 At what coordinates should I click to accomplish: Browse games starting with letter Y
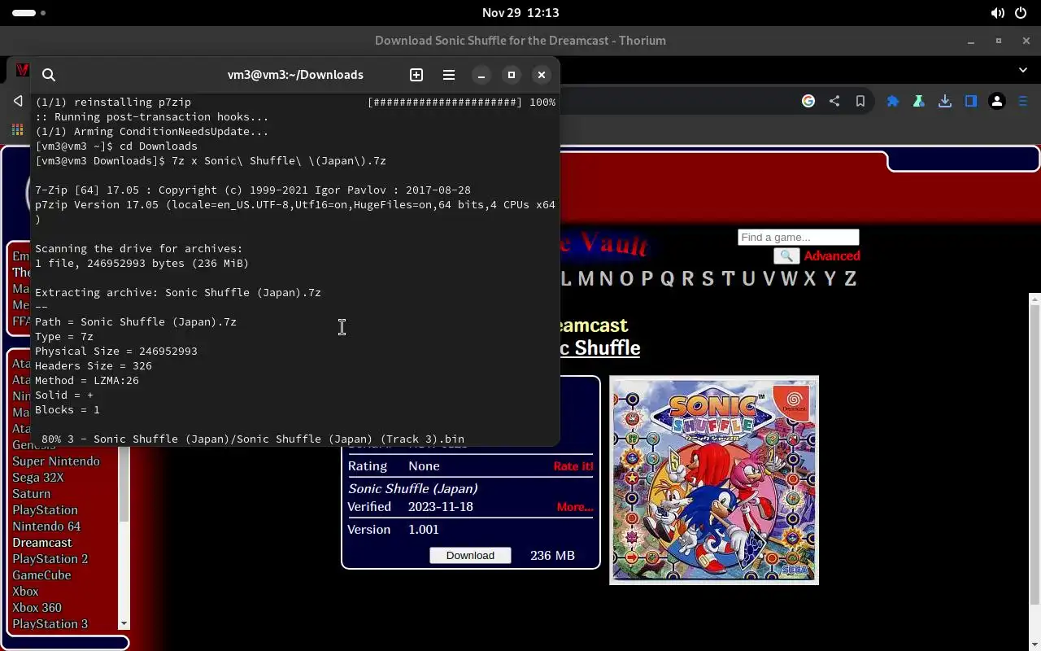(830, 279)
